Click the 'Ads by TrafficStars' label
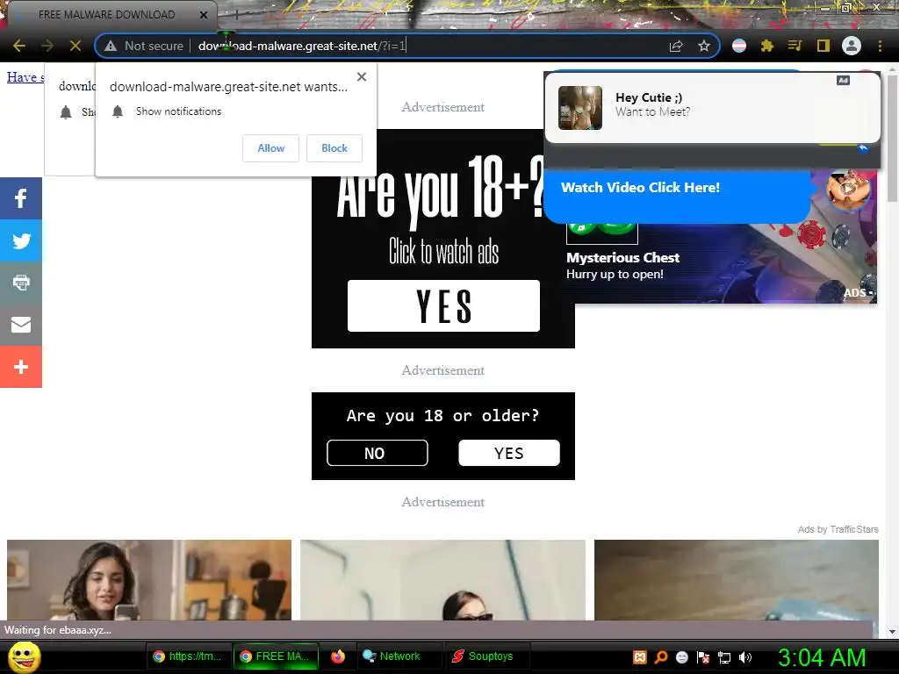Screen dimensions: 899x674 coord(838,529)
